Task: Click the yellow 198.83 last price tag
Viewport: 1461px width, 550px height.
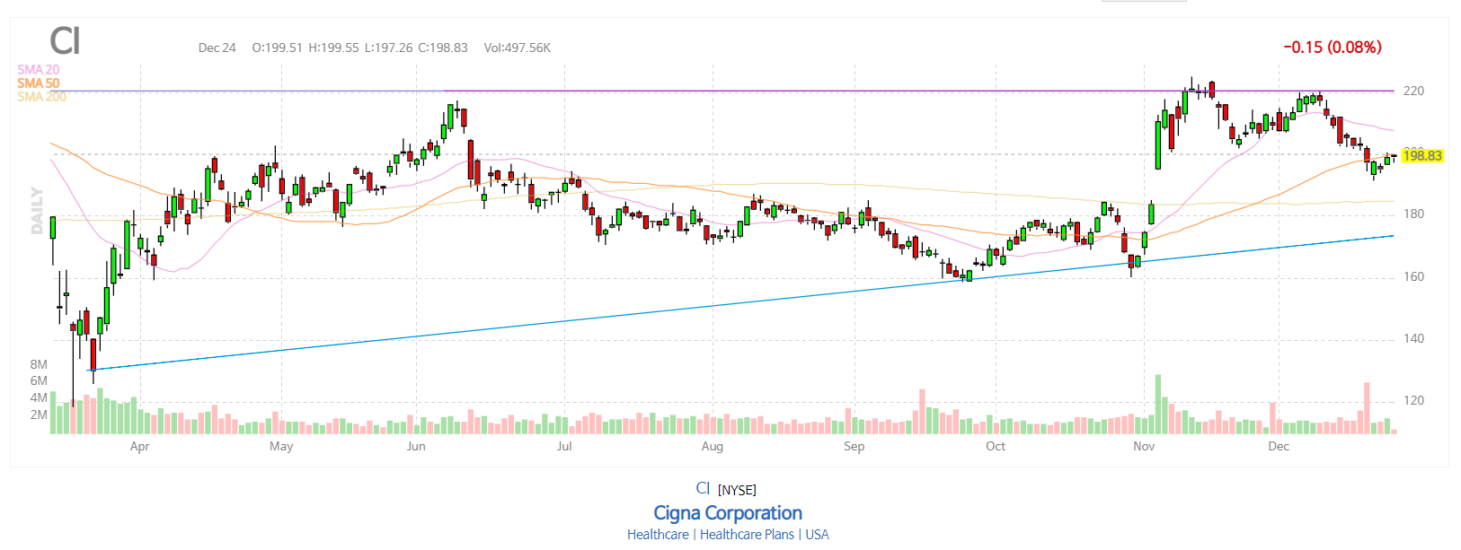Action: pyautogui.click(x=1422, y=156)
